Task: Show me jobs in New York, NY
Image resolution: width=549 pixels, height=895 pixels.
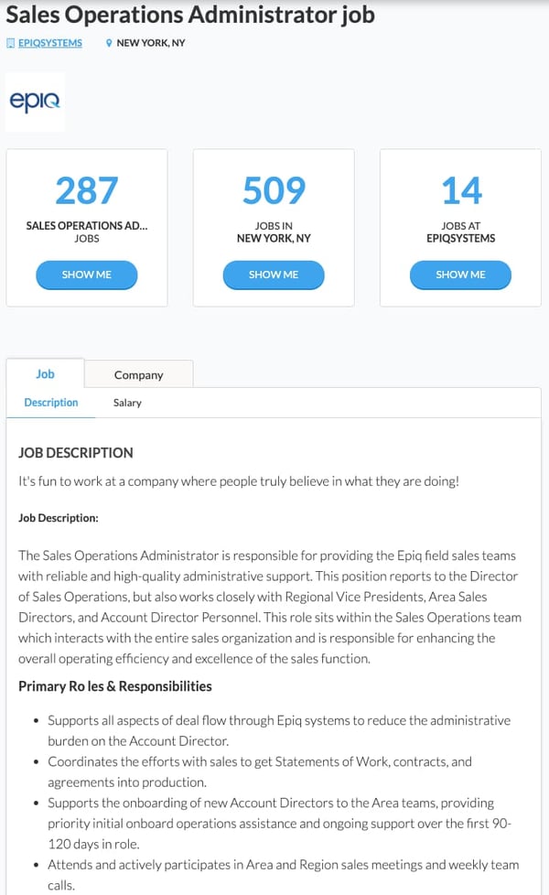Action: pyautogui.click(x=274, y=275)
